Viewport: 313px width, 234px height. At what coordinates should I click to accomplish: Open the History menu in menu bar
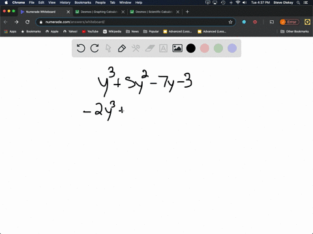tap(65, 3)
